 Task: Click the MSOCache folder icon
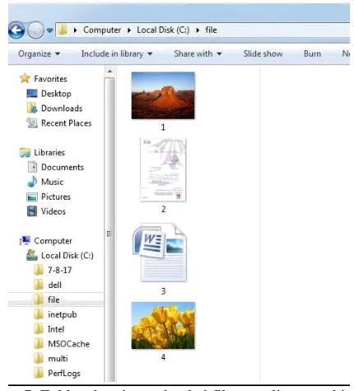pyautogui.click(x=39, y=344)
